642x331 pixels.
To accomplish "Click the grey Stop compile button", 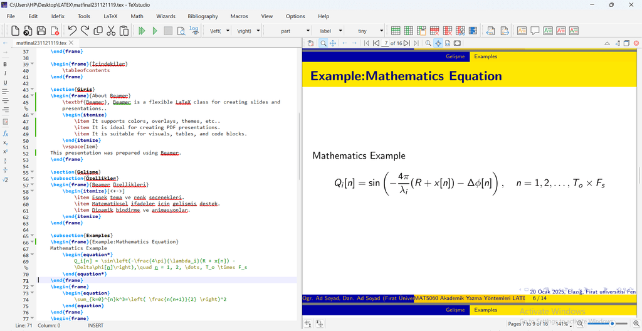I will click(168, 31).
